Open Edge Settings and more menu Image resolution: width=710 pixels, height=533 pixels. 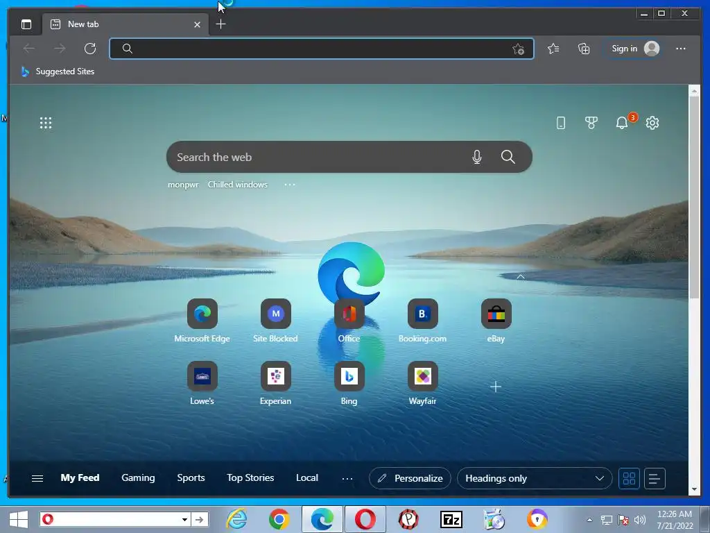(681, 49)
